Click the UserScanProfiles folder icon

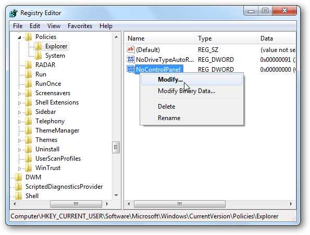pyautogui.click(x=28, y=159)
